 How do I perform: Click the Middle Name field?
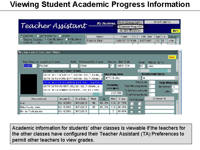pyautogui.click(x=159, y=66)
